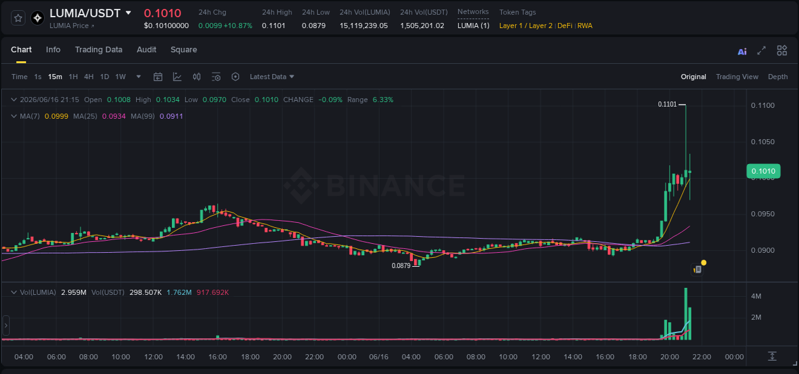Click the MA(99) indicator label

(x=142, y=116)
